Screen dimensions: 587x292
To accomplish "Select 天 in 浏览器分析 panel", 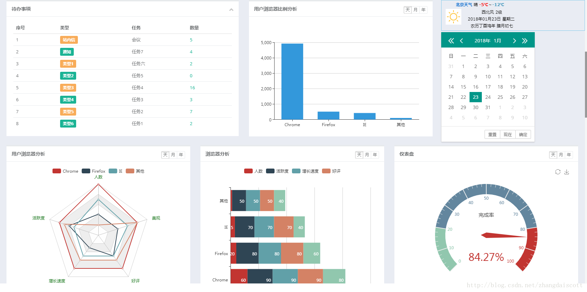I will click(x=359, y=155).
